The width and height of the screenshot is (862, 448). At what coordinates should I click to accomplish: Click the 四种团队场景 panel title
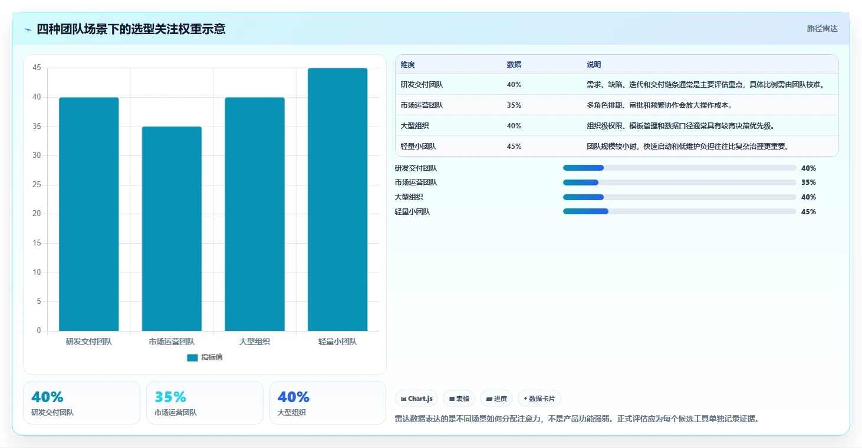coord(131,29)
